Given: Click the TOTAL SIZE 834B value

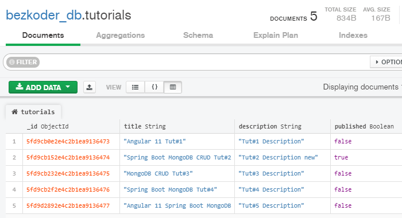Looking at the screenshot, I should coord(346,18).
